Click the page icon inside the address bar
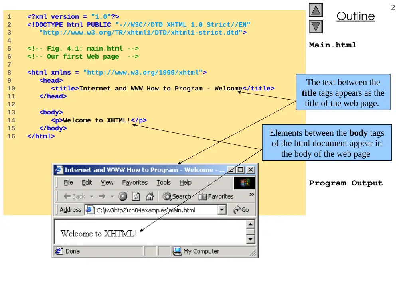The image size is (399, 299). point(90,210)
